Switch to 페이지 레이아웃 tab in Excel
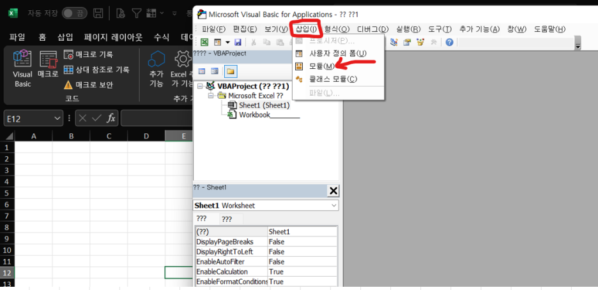Screen dimensions: 598x290 113,38
